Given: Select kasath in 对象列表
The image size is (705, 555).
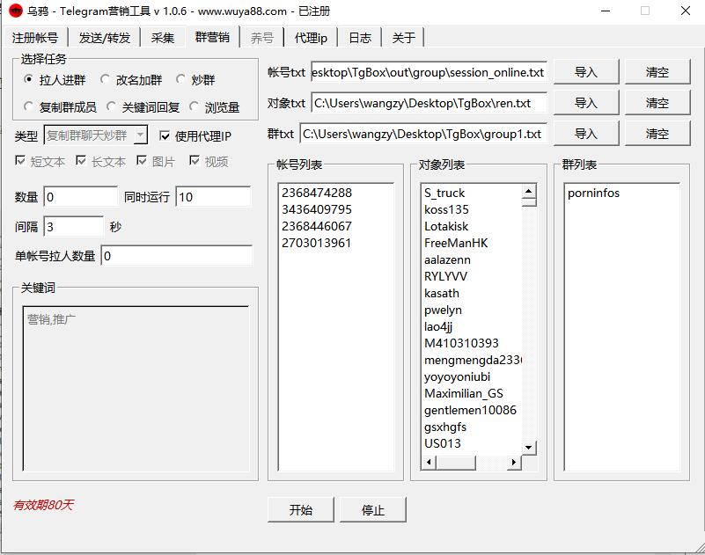Looking at the screenshot, I should click(442, 293).
